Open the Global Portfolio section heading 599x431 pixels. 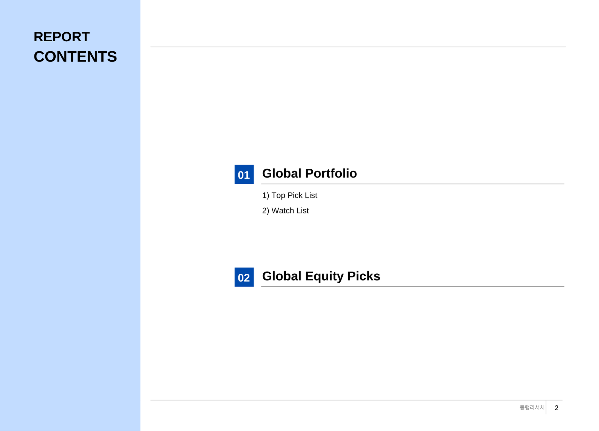309,174
